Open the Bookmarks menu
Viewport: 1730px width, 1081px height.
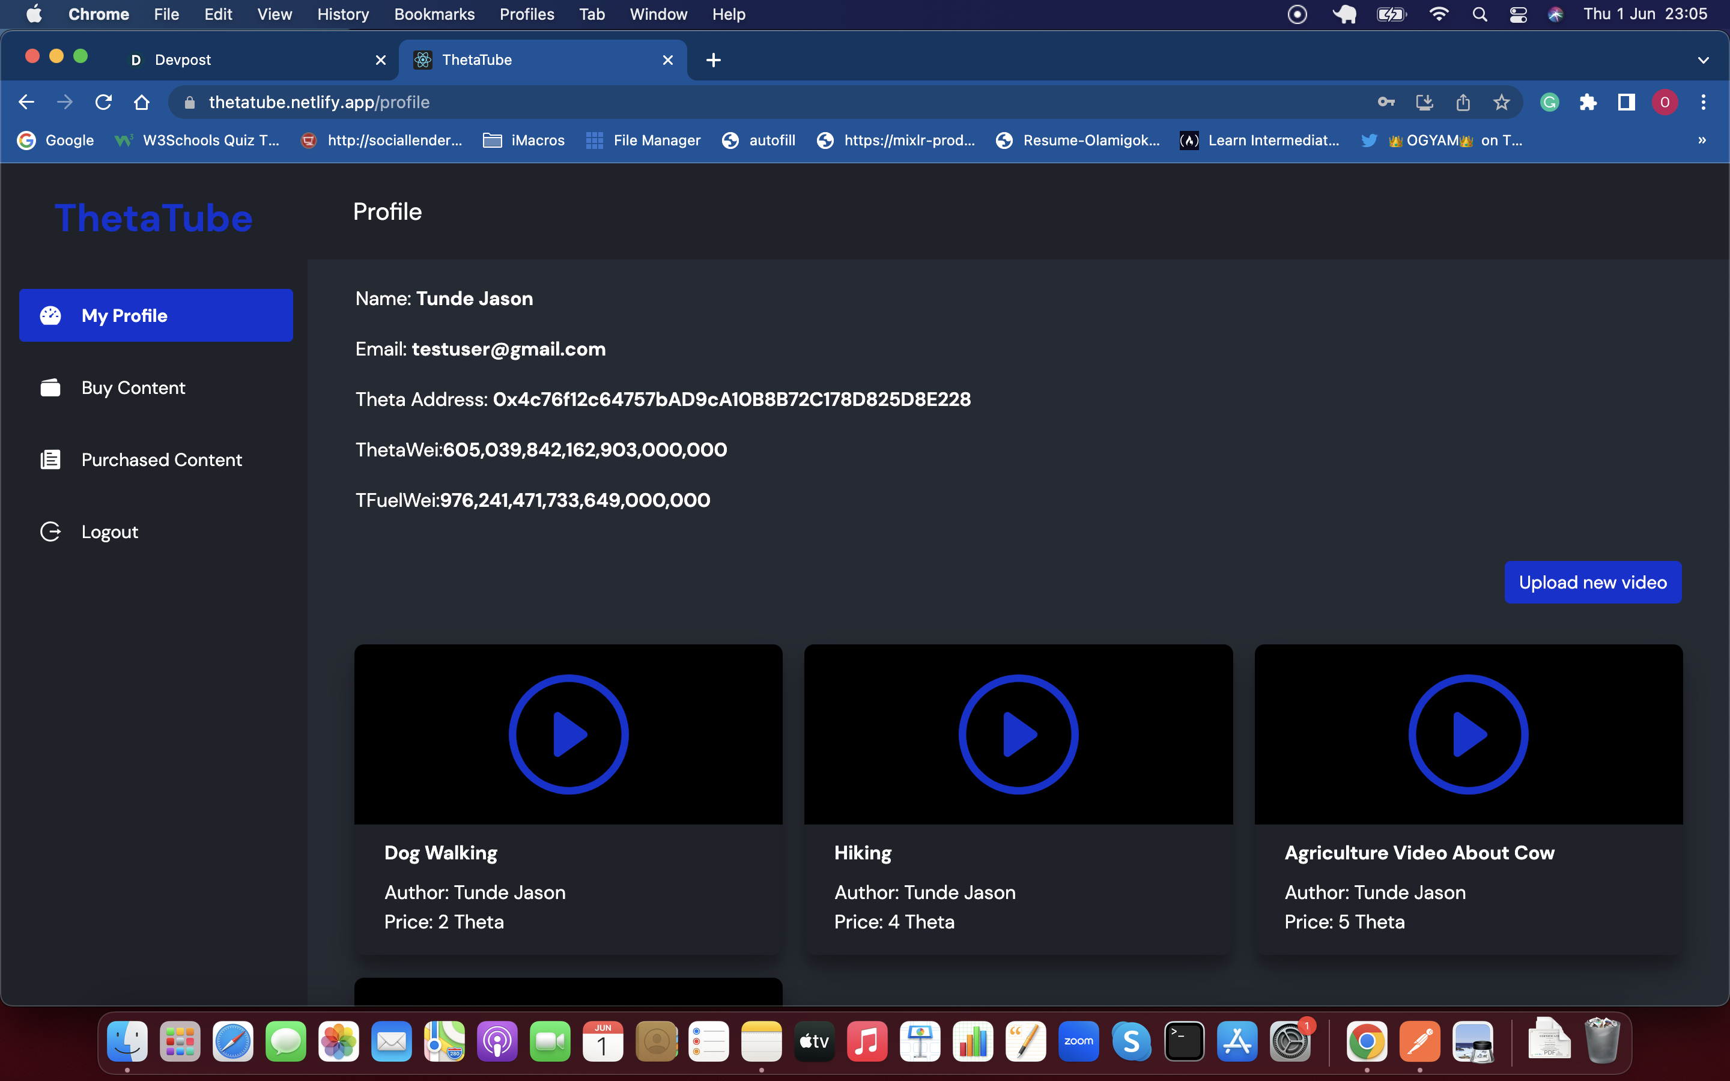tap(434, 14)
